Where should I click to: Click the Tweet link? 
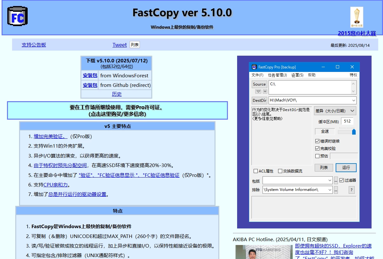tap(120, 45)
